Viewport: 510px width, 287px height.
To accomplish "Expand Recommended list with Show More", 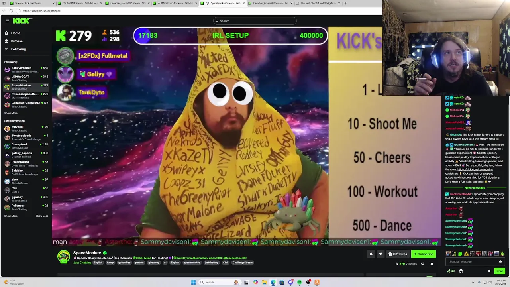I will pos(11,216).
